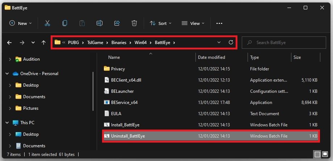Open the Privacy folder
Screen dimensions: 333x161
tap(118, 69)
